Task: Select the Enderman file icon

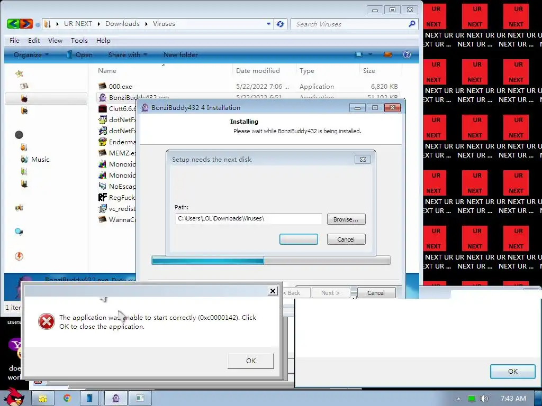Action: point(102,142)
